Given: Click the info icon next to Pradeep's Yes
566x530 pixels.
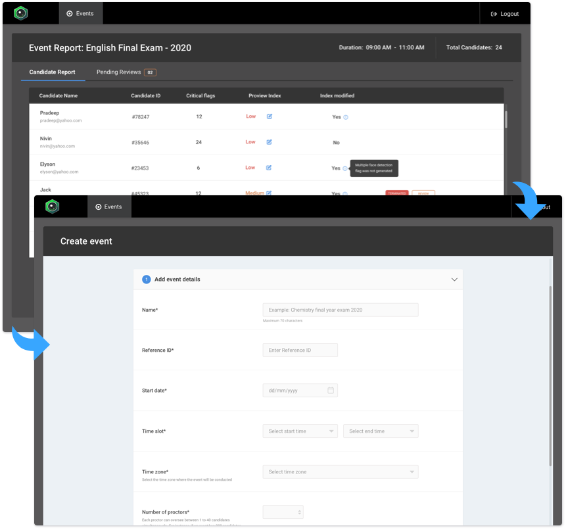Looking at the screenshot, I should (346, 117).
